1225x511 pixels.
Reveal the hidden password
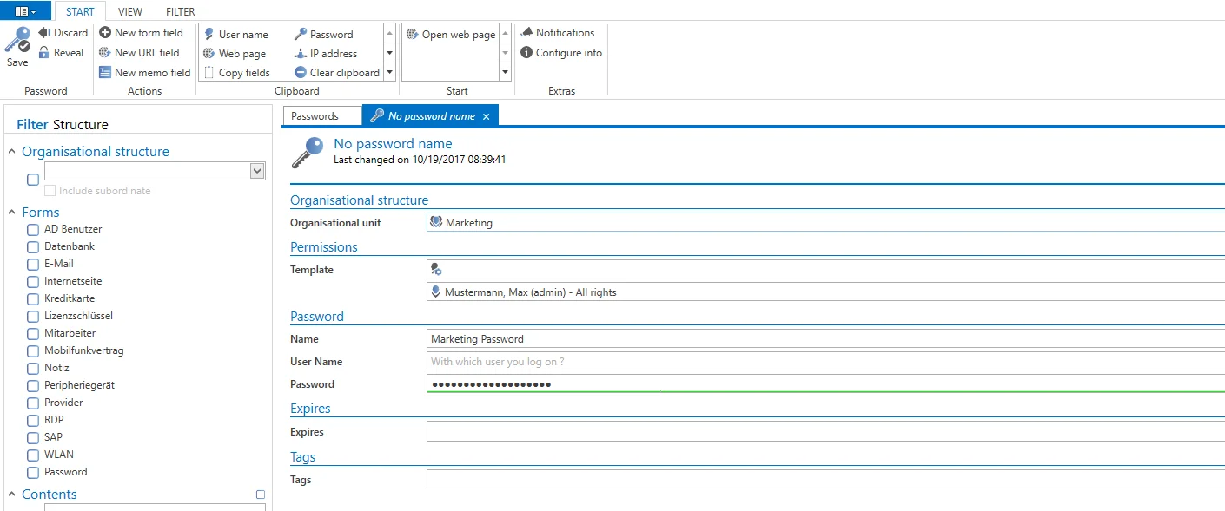(x=61, y=53)
